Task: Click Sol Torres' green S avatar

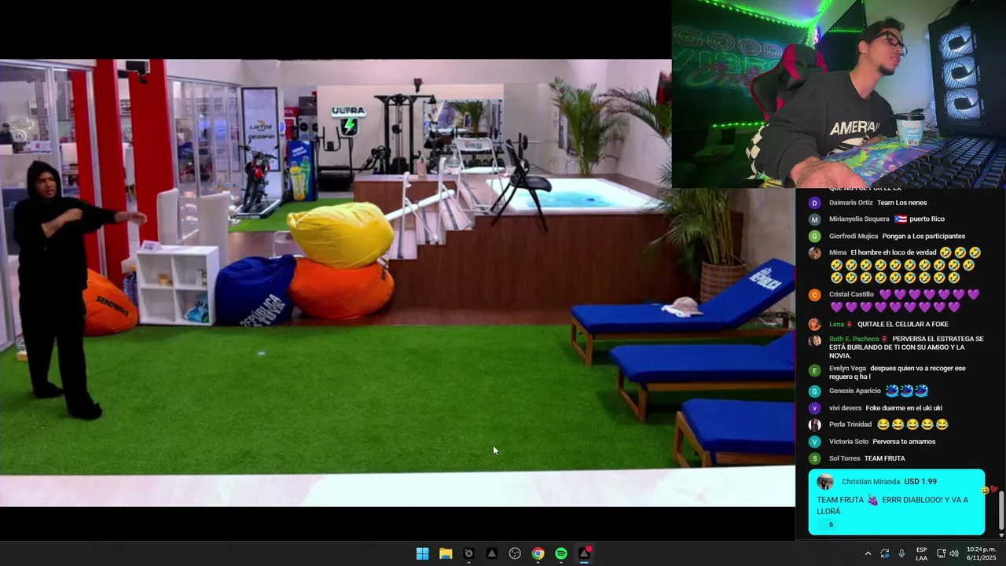Action: click(x=814, y=458)
